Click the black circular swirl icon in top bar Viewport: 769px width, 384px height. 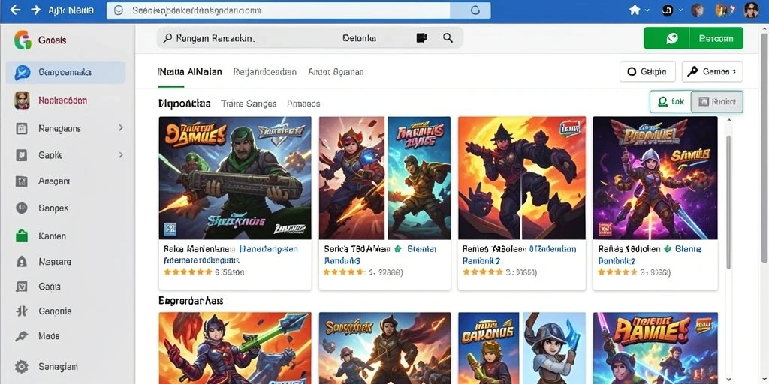pos(668,10)
